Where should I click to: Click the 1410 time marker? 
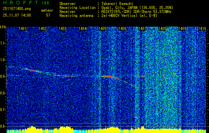coord(202,28)
